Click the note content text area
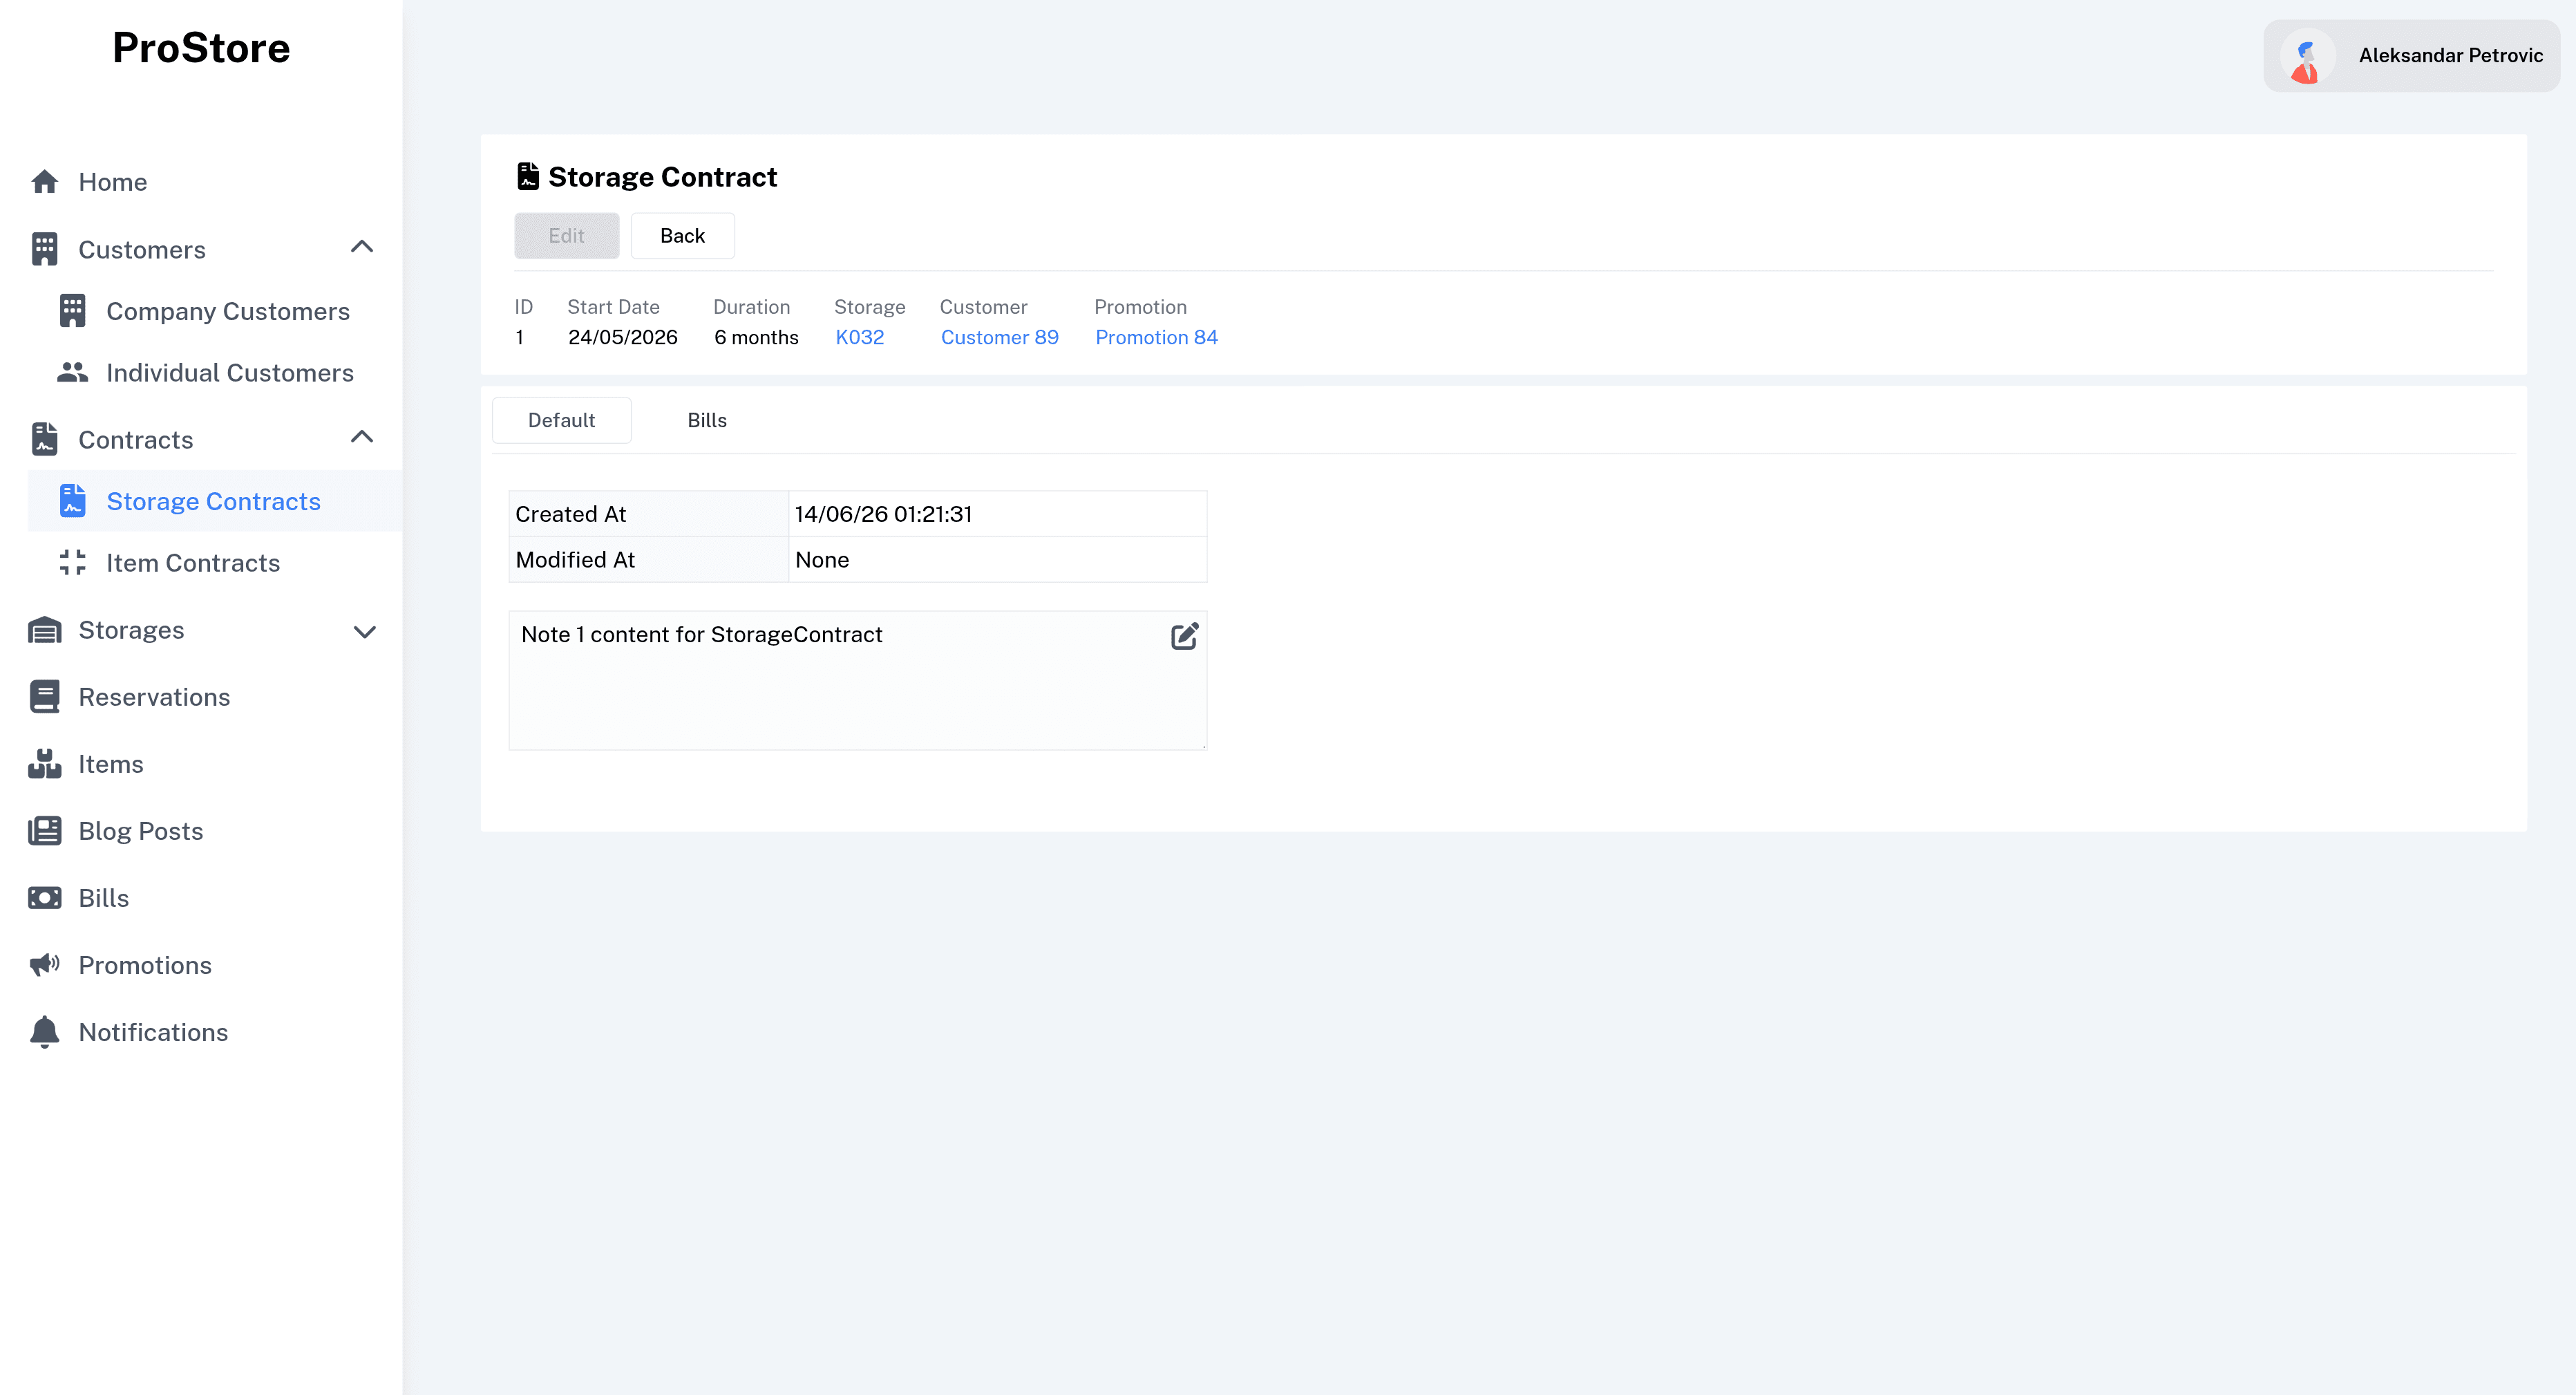2576x1395 pixels. point(858,680)
